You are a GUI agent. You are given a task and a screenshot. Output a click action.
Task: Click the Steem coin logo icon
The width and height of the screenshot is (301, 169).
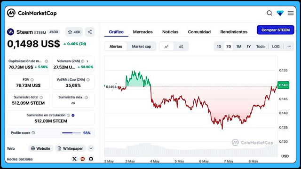(10, 32)
